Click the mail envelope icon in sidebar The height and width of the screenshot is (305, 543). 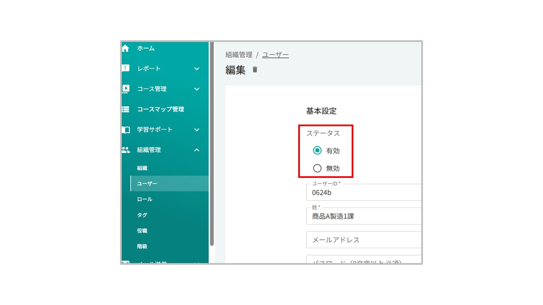point(126,262)
